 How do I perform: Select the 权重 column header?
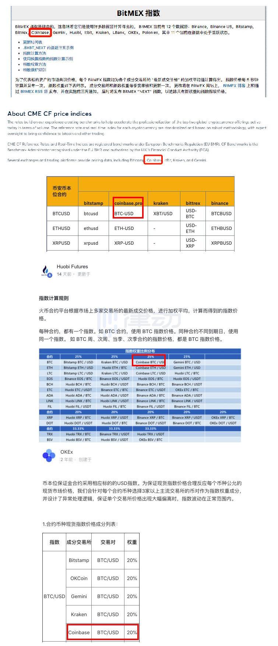132,542
